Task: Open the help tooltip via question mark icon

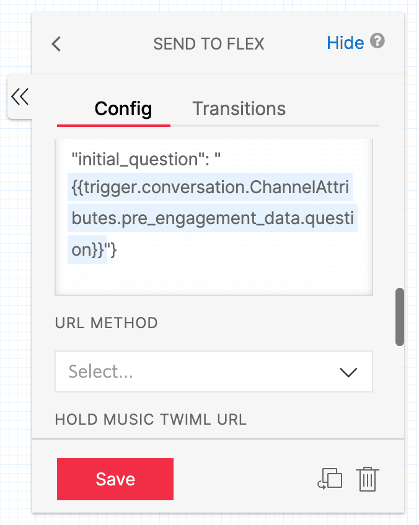Action: coord(379,42)
